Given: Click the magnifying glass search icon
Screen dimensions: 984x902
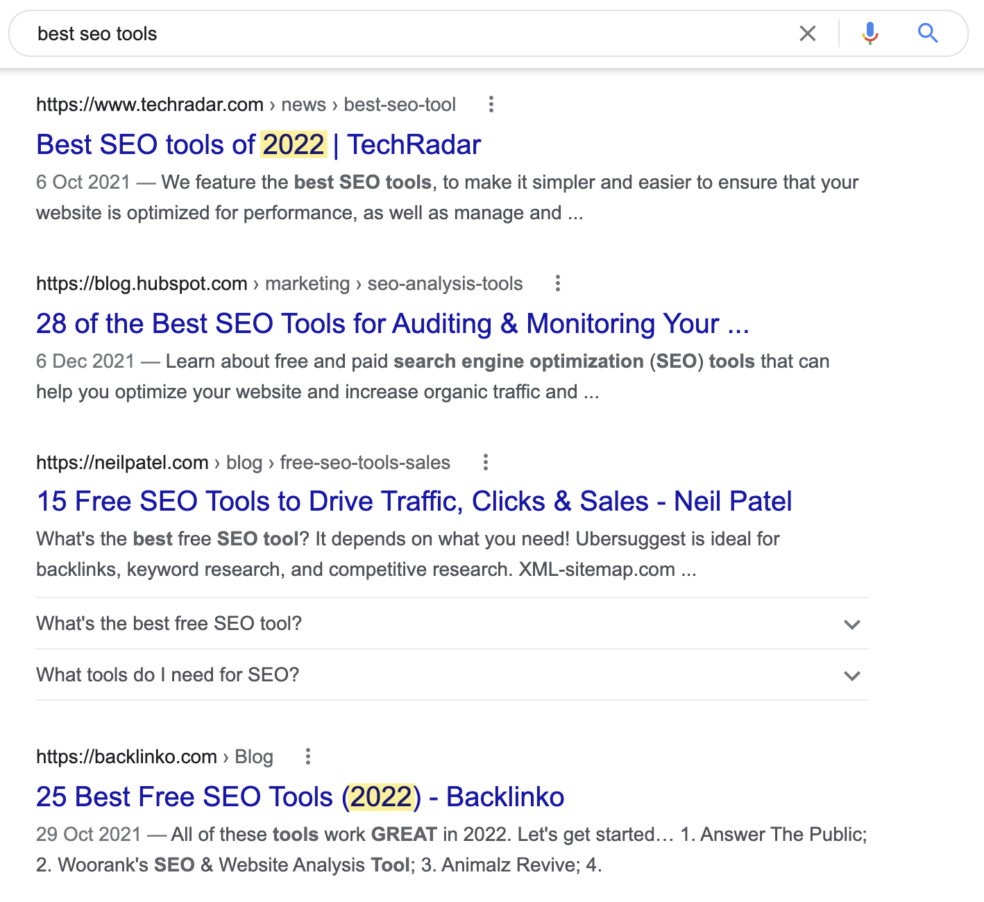Looking at the screenshot, I should point(928,33).
